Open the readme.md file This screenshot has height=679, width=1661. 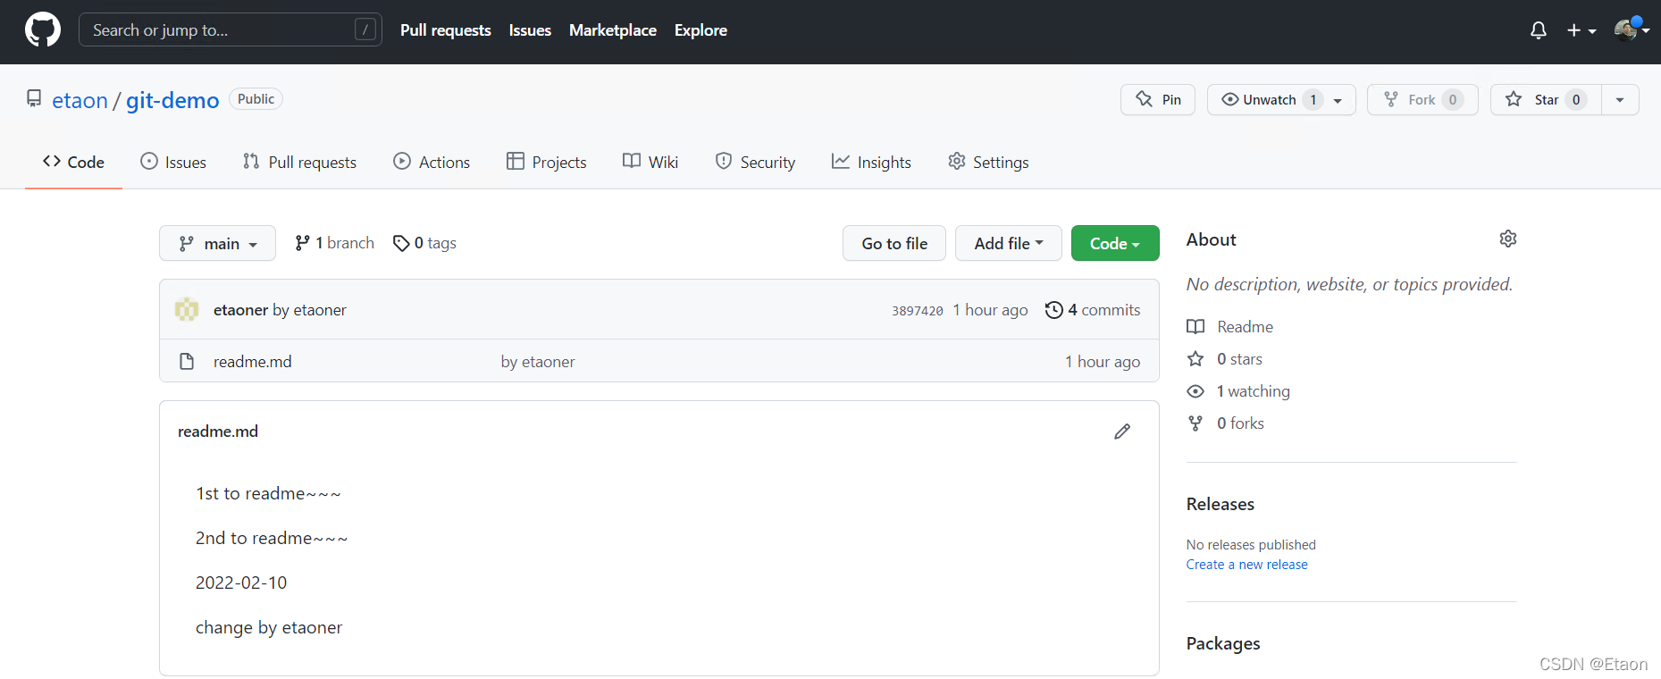[x=253, y=362]
